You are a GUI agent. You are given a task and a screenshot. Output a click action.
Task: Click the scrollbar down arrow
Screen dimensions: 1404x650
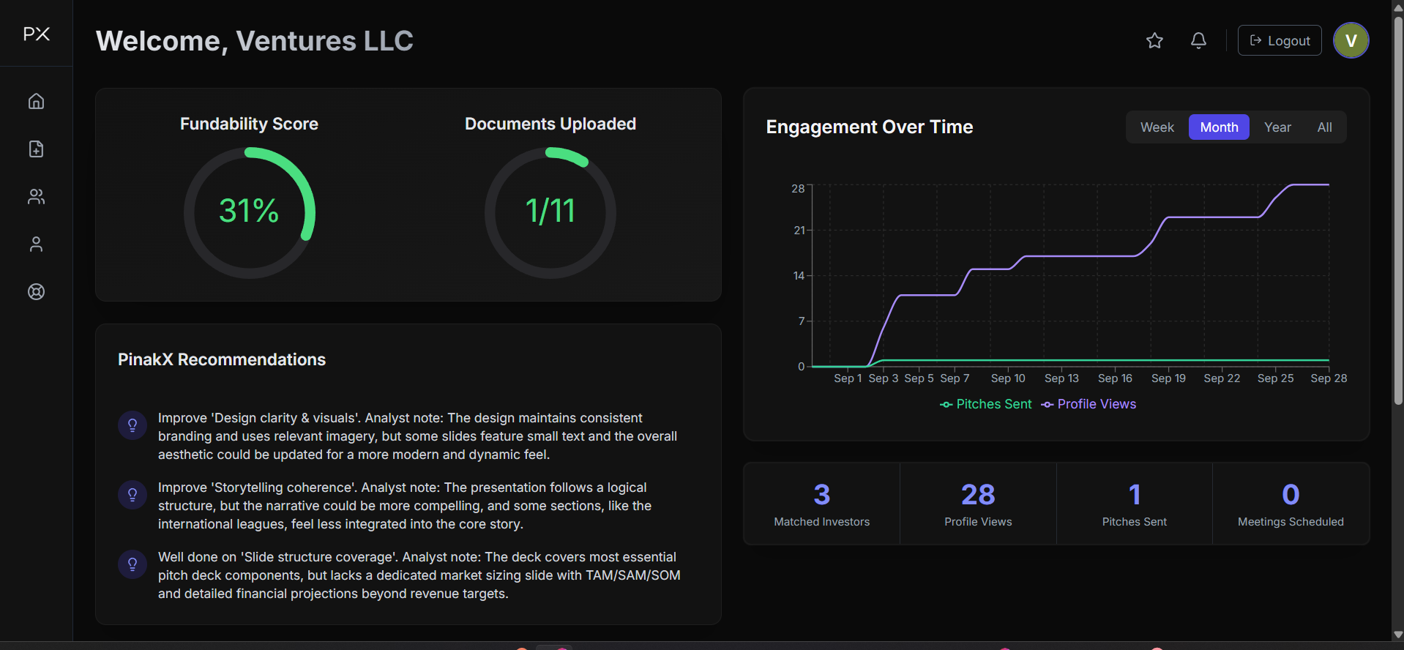click(x=1398, y=635)
